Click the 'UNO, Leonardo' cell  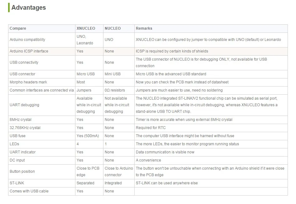point(85,40)
